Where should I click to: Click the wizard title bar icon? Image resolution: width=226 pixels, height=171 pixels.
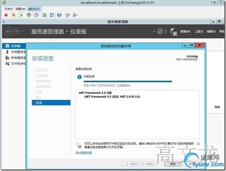(x=30, y=46)
